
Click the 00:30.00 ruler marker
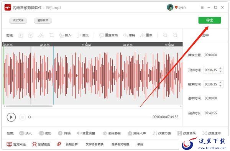[45, 45]
